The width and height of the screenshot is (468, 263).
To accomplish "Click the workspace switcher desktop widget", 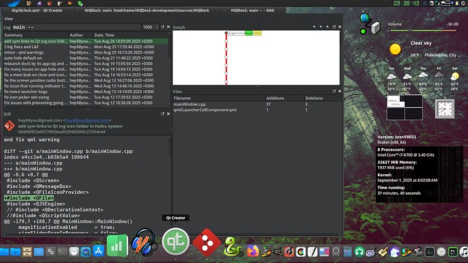I will [405, 108].
